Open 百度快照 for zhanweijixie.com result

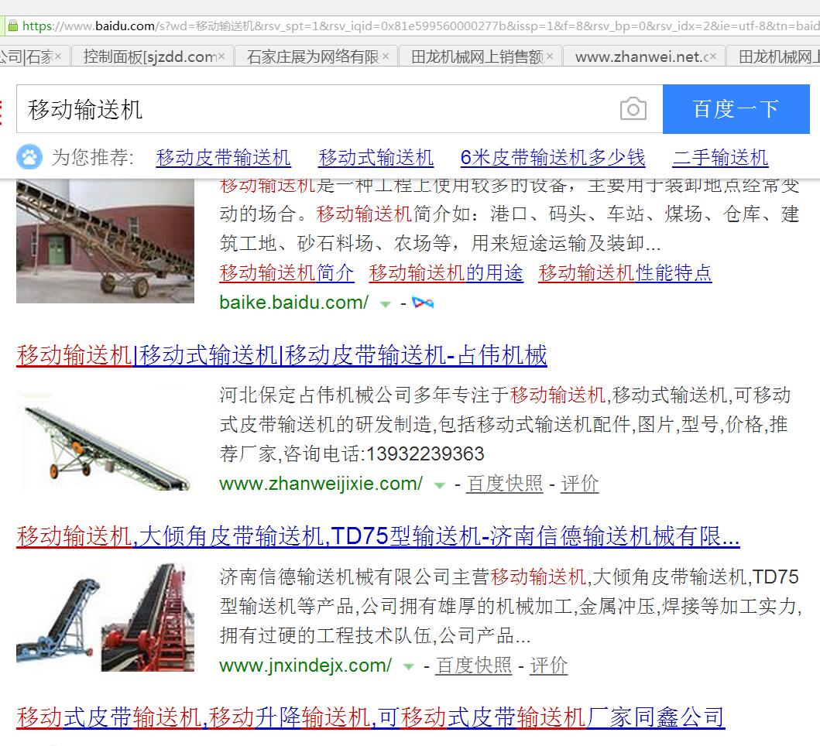505,484
